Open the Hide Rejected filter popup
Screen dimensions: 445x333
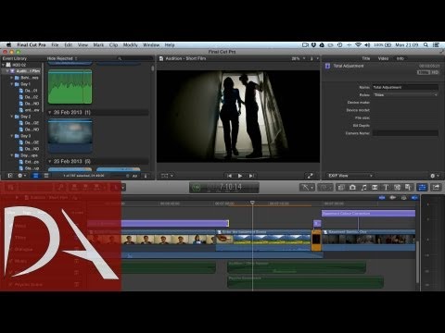click(62, 58)
